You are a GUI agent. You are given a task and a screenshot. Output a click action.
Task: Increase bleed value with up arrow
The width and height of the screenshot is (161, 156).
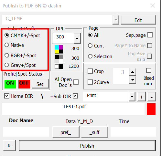point(133,72)
